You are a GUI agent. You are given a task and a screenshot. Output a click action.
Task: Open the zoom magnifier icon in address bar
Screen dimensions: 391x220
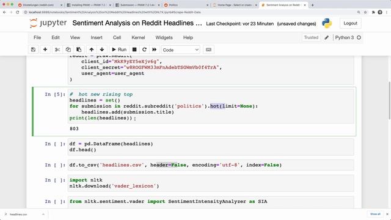click(359, 12)
